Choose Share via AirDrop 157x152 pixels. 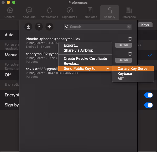point(85,50)
